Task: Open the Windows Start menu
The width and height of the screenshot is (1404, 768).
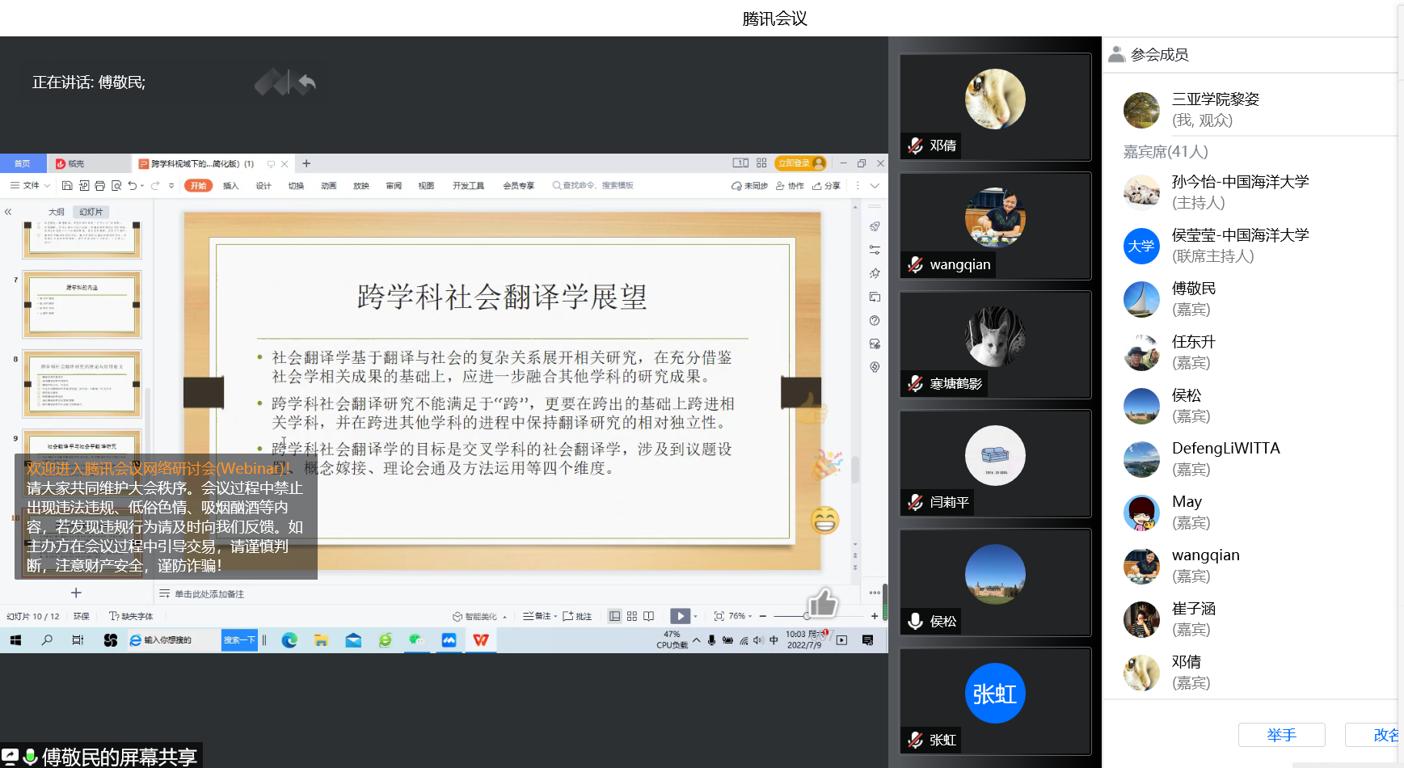Action: (15, 640)
